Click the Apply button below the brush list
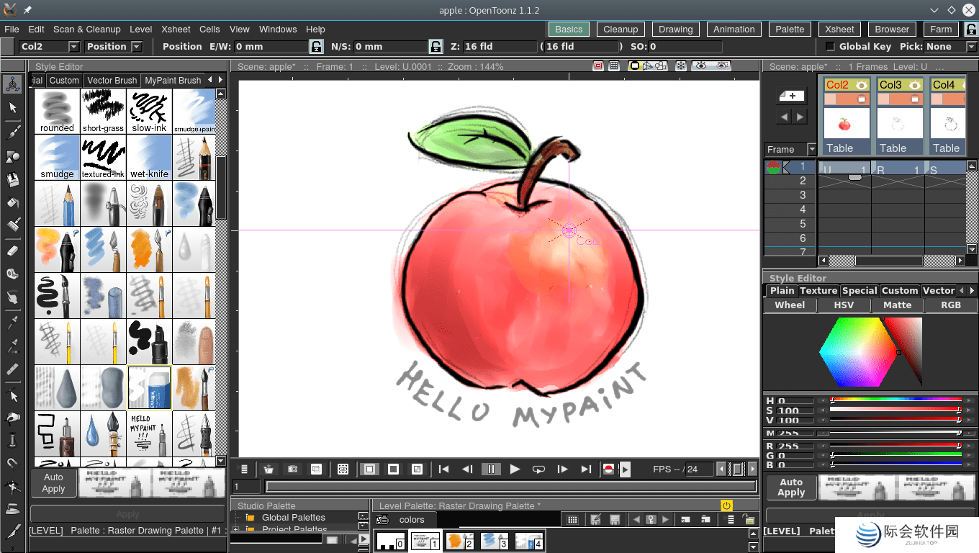This screenshot has width=979, height=553. (128, 514)
